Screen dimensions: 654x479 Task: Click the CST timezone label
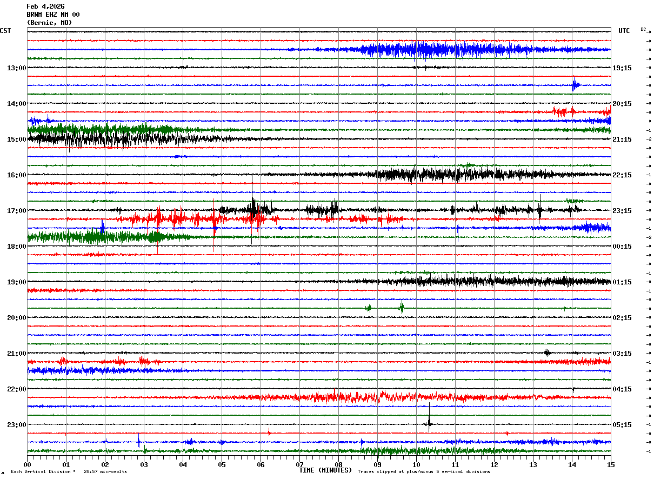click(x=5, y=31)
